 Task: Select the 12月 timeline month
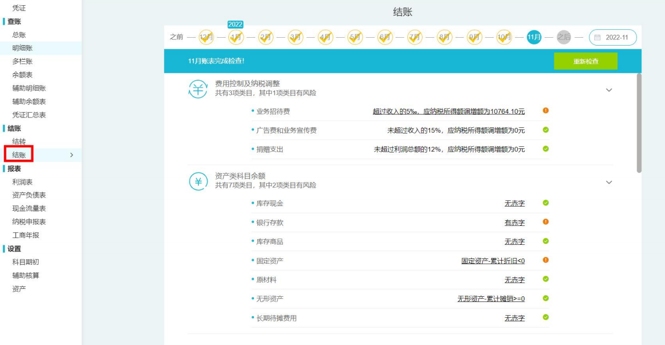pyautogui.click(x=206, y=37)
